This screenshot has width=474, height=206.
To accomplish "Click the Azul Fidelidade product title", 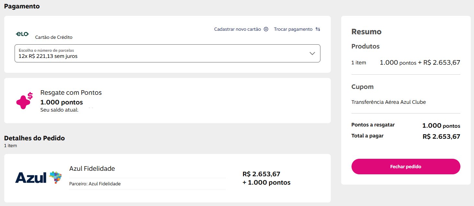I will [x=92, y=168].
